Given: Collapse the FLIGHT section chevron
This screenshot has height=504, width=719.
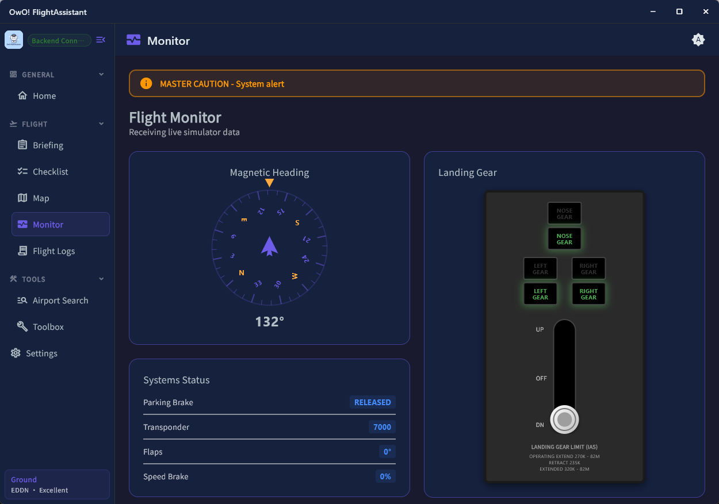Looking at the screenshot, I should point(101,124).
